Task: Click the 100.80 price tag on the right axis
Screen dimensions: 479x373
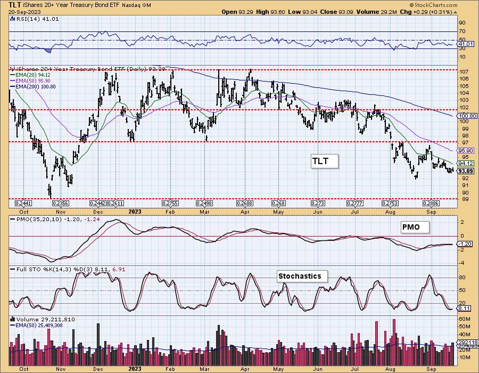Action: pyautogui.click(x=467, y=116)
